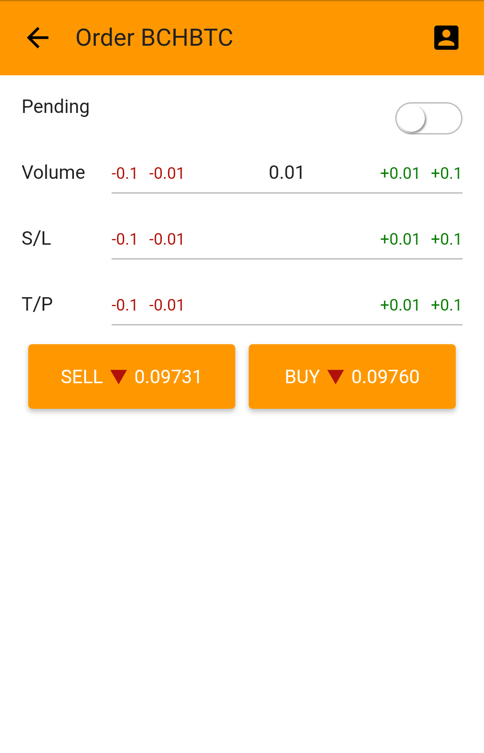
Task: Focus the S/L input field
Action: [282, 239]
